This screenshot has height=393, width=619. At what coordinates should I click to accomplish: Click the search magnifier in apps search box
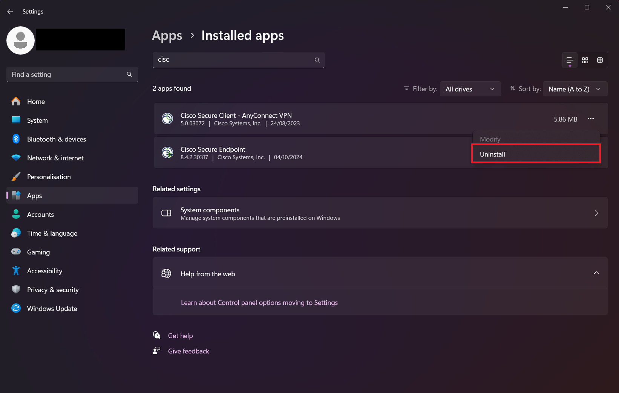[x=317, y=60]
